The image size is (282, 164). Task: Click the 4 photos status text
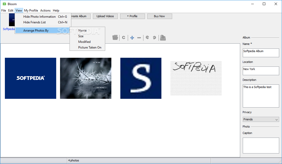pos(74,160)
